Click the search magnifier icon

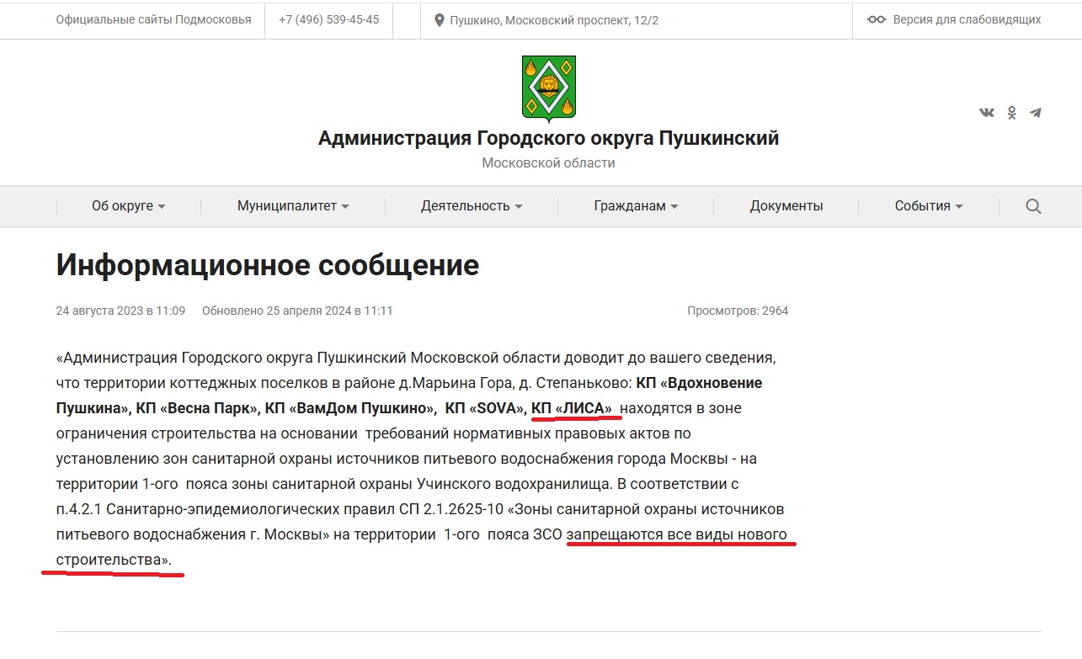click(x=1033, y=206)
